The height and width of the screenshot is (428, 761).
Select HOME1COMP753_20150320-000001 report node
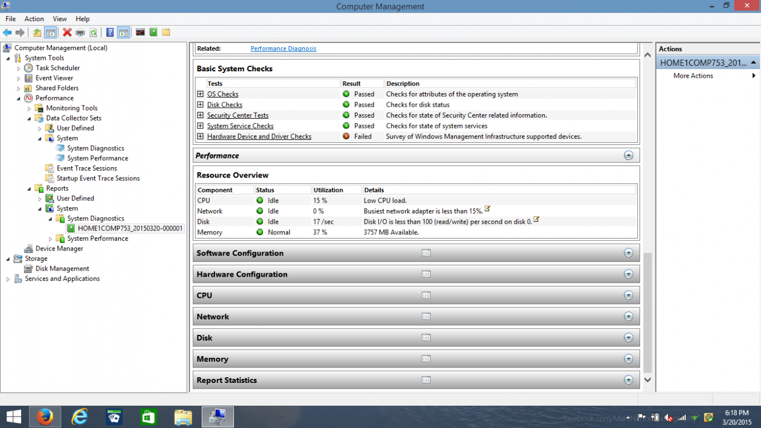[x=130, y=228]
